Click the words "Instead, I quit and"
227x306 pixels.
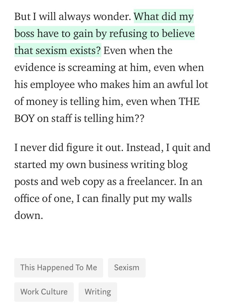pos(168,148)
